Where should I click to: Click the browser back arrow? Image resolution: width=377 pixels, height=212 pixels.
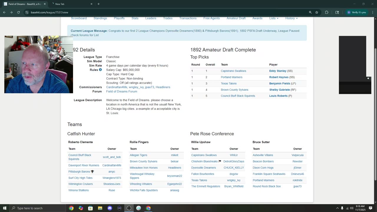(4, 12)
